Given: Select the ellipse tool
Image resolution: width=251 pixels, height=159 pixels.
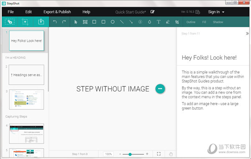Looking at the screenshot, I should (x=113, y=22).
